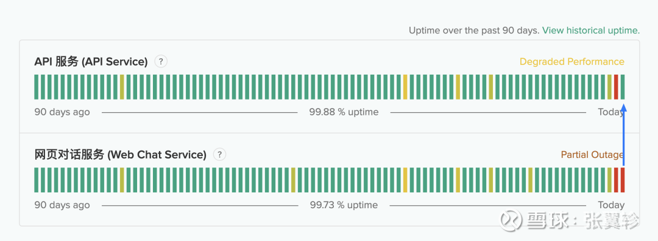Click the Web Chat Service component title

tap(121, 155)
